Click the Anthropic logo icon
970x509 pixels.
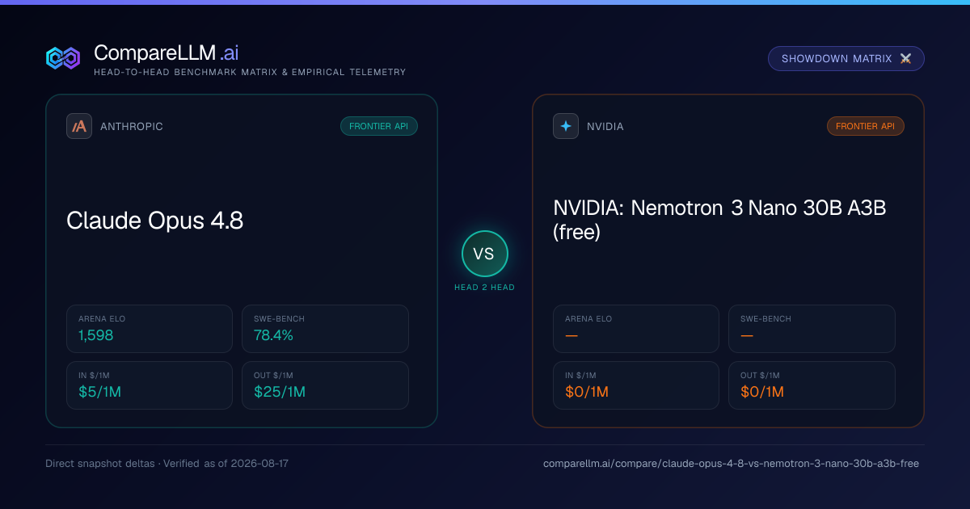tap(79, 126)
